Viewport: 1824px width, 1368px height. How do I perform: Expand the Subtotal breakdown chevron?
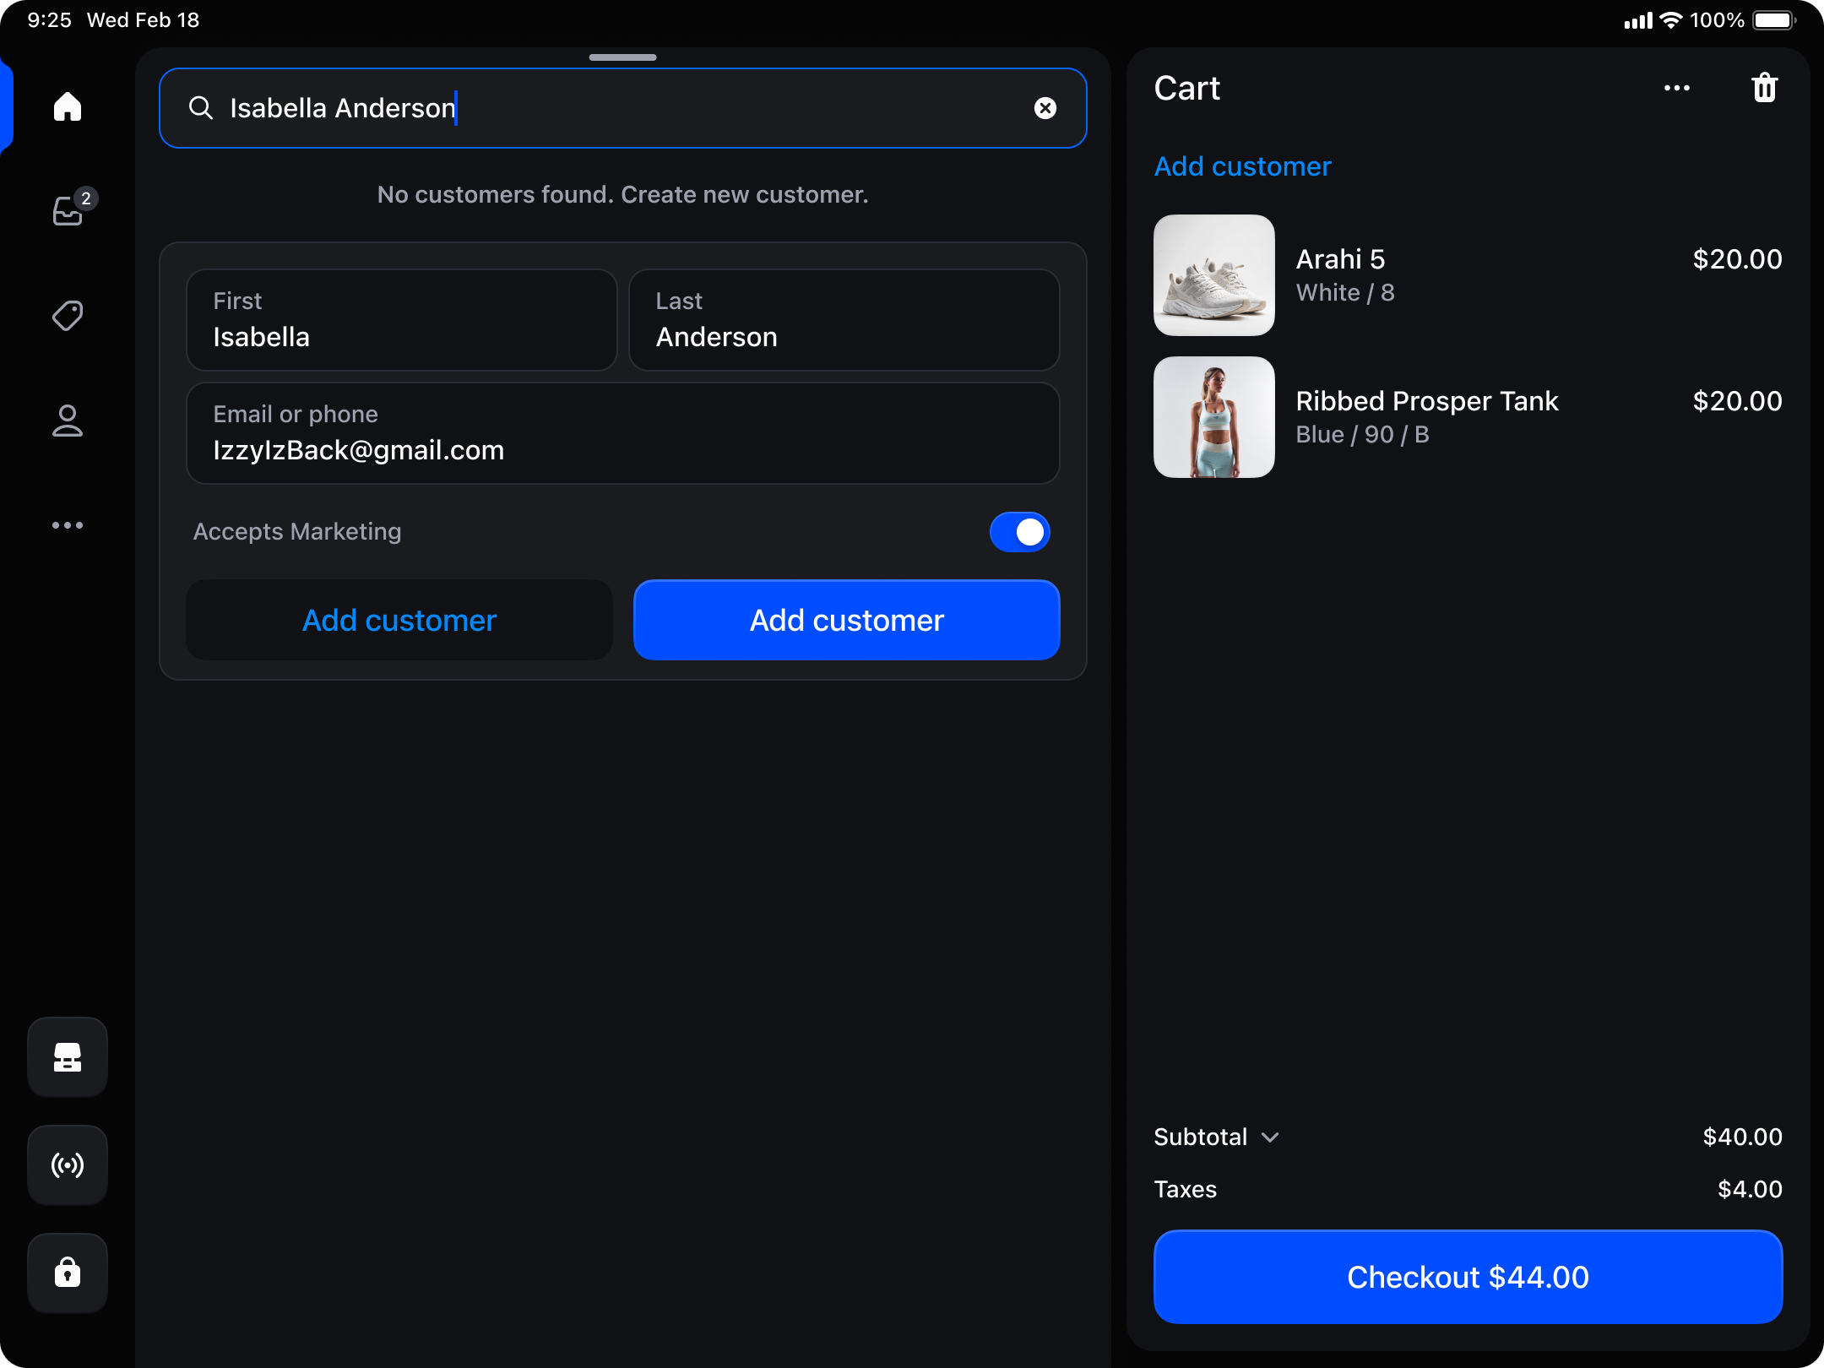[x=1270, y=1137]
